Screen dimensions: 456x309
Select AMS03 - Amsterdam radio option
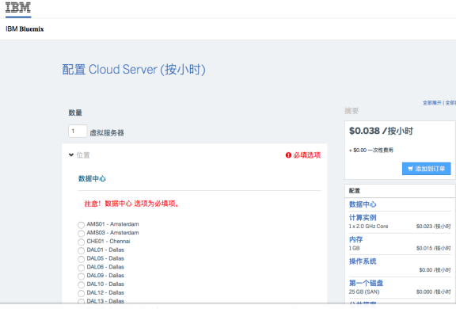click(81, 234)
